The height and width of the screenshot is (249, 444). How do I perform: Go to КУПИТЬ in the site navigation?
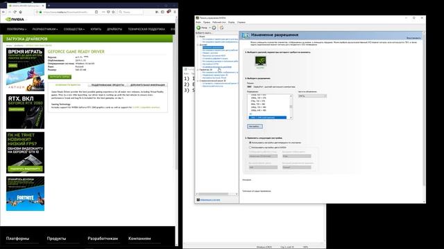(x=96, y=29)
